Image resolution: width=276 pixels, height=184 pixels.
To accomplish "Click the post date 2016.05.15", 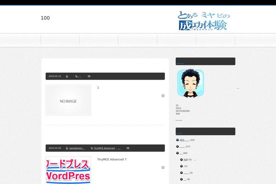I will click(x=55, y=76).
